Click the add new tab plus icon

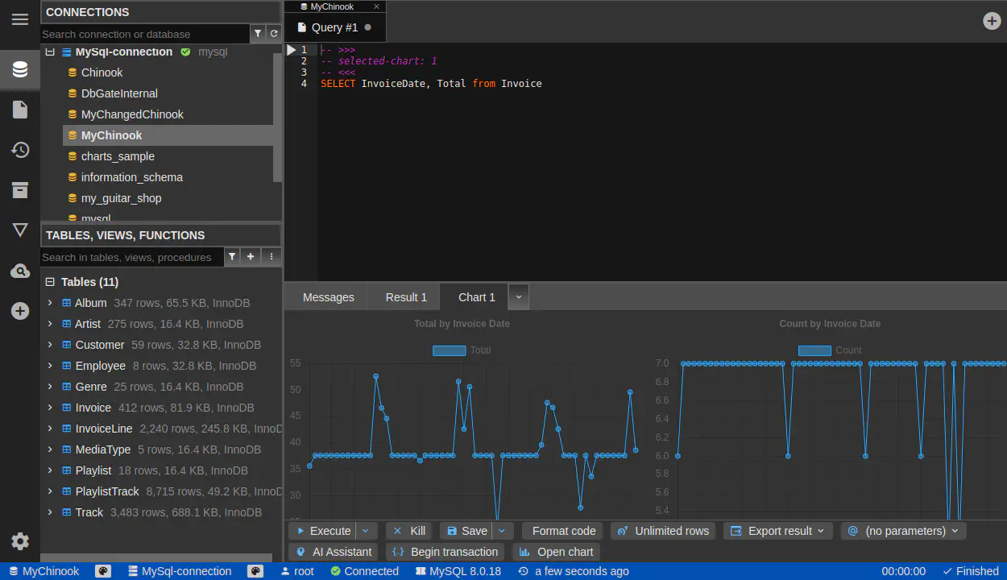coord(992,21)
